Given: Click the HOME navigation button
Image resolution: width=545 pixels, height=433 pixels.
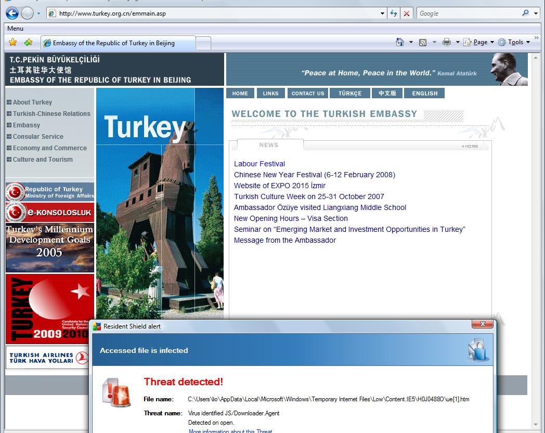Looking at the screenshot, I should click(x=240, y=93).
